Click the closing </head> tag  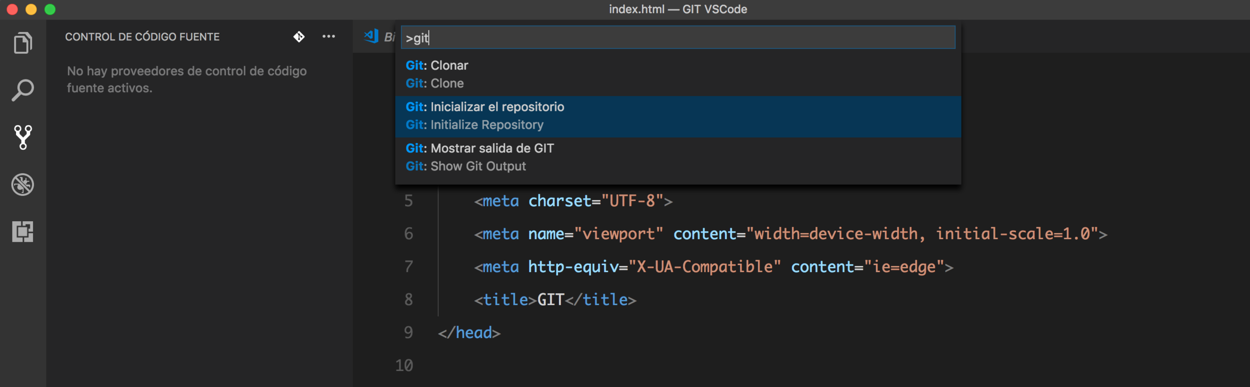(x=469, y=333)
